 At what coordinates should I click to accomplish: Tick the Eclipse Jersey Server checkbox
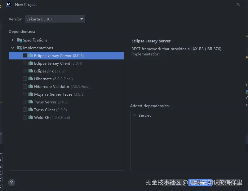coord(25,55)
